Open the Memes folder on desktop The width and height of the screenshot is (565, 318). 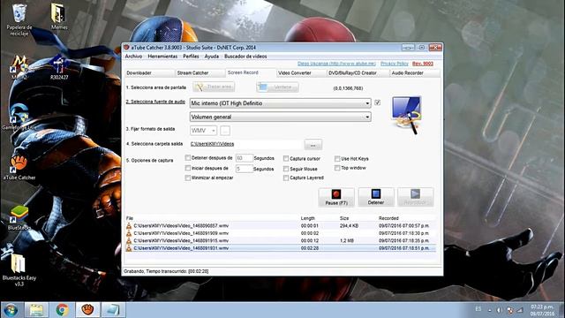pyautogui.click(x=59, y=17)
